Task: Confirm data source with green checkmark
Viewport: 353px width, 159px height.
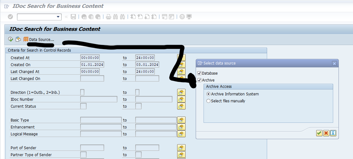Action: (x=319, y=133)
